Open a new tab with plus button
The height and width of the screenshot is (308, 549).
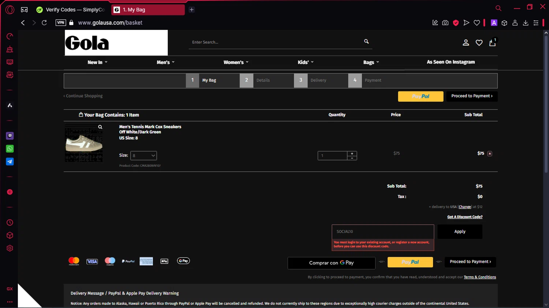click(191, 10)
